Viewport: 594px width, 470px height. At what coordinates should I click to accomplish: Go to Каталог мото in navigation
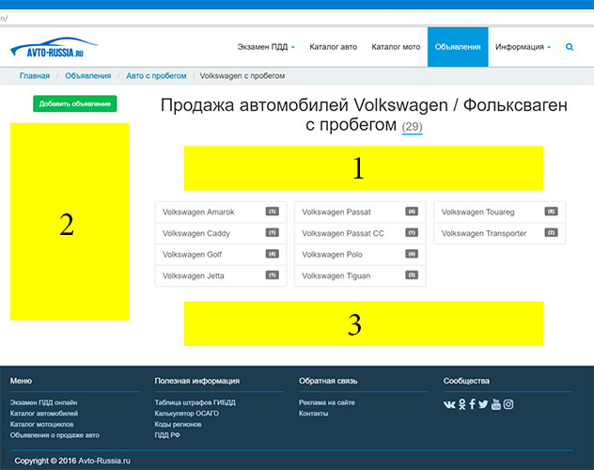point(396,47)
